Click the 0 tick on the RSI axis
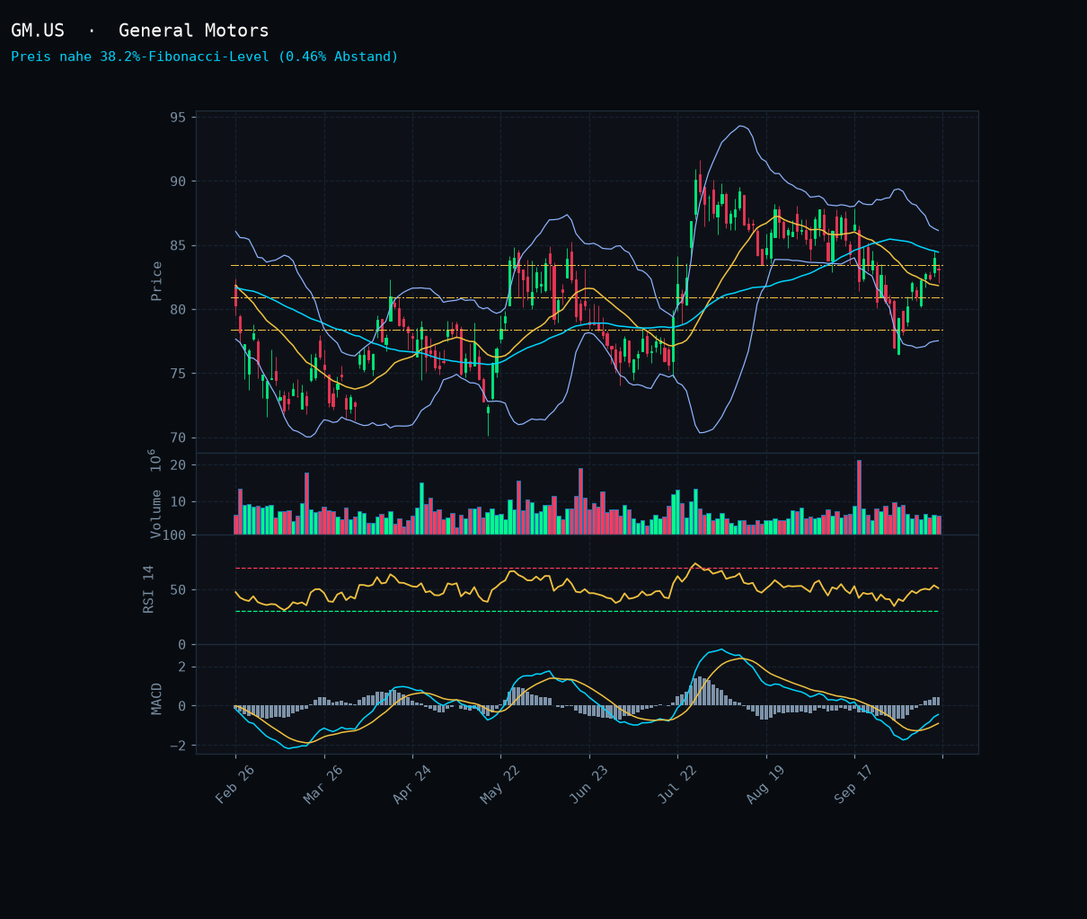Screen dimensions: 1087x919 click(182, 645)
